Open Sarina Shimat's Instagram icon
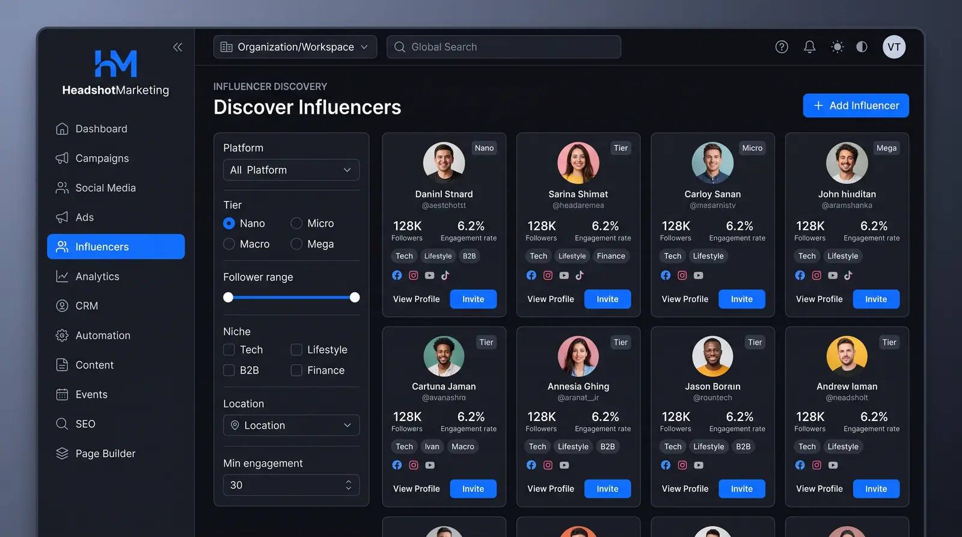 (x=548, y=275)
